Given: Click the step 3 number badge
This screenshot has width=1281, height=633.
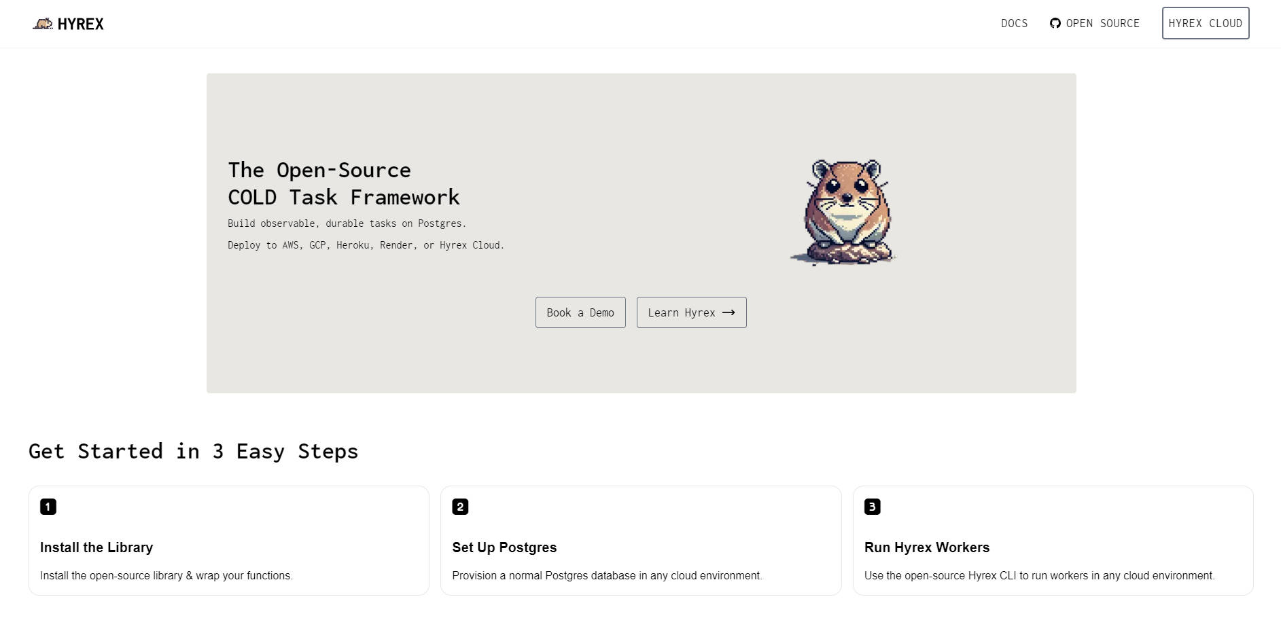Looking at the screenshot, I should (x=872, y=507).
